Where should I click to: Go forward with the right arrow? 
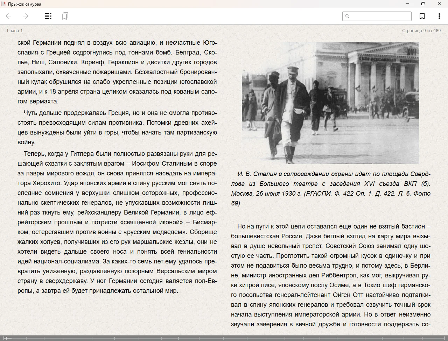[x=26, y=16]
